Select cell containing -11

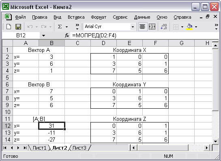click(51, 133)
